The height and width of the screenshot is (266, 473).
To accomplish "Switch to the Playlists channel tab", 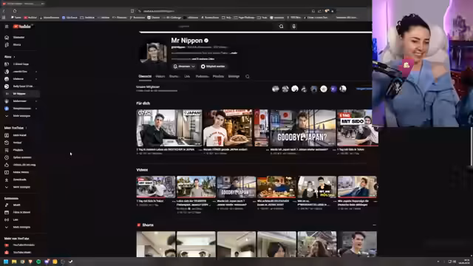I will click(218, 77).
